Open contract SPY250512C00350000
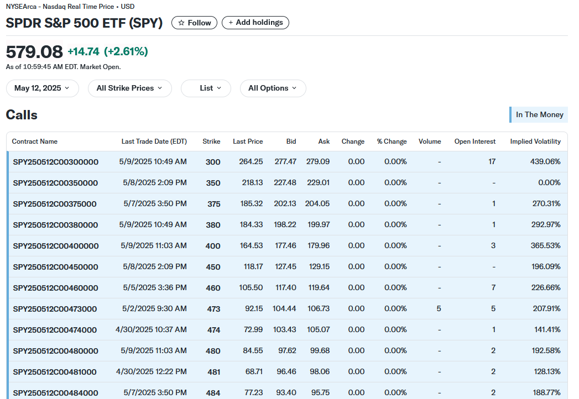Screen dimensions: 579x399 click(55, 183)
